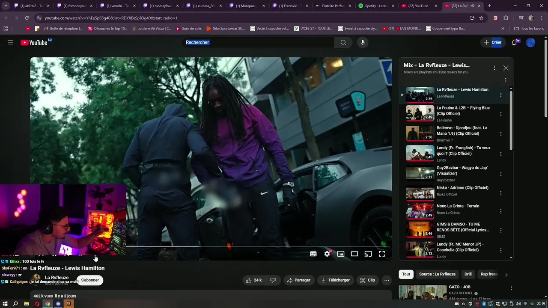
Task: Open player settings gear
Action: [x=327, y=254]
